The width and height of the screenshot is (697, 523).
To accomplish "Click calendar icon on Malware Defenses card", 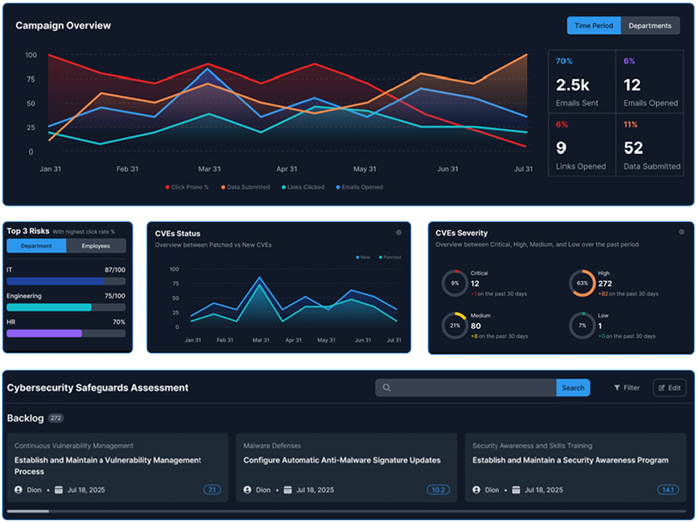I will (288, 490).
